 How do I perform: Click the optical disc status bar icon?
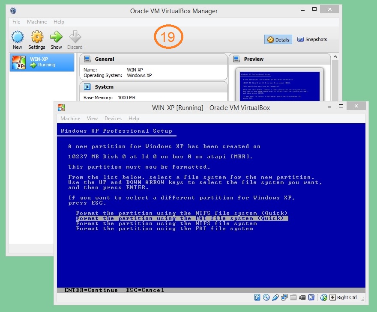tap(266, 297)
